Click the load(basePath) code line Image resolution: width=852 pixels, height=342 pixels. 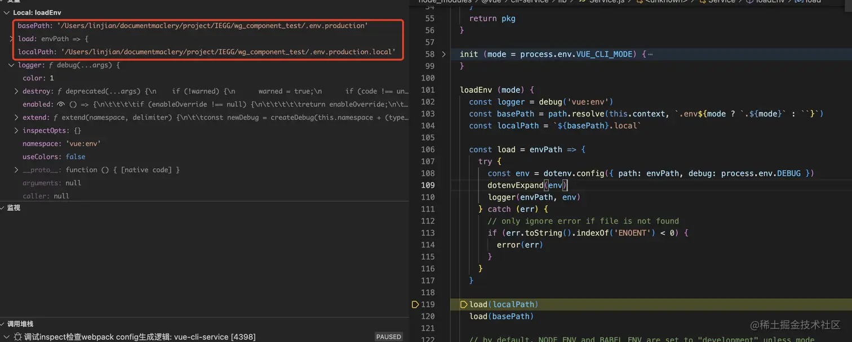pyautogui.click(x=502, y=316)
